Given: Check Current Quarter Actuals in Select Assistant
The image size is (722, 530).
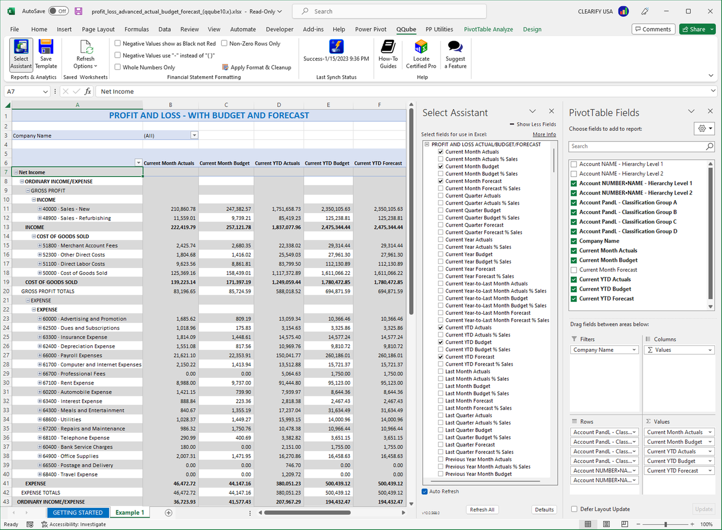Looking at the screenshot, I should click(x=440, y=196).
